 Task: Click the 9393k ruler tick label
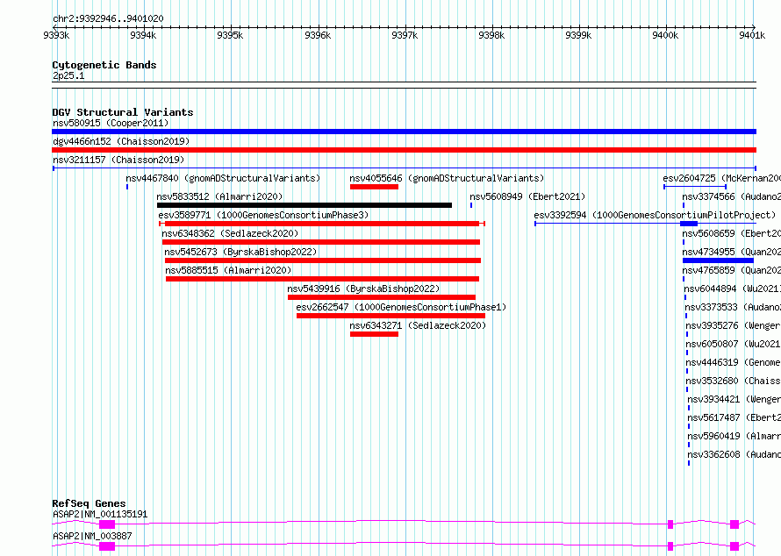56,35
